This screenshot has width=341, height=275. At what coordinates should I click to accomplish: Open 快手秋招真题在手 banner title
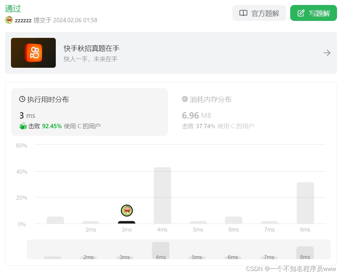92,48
